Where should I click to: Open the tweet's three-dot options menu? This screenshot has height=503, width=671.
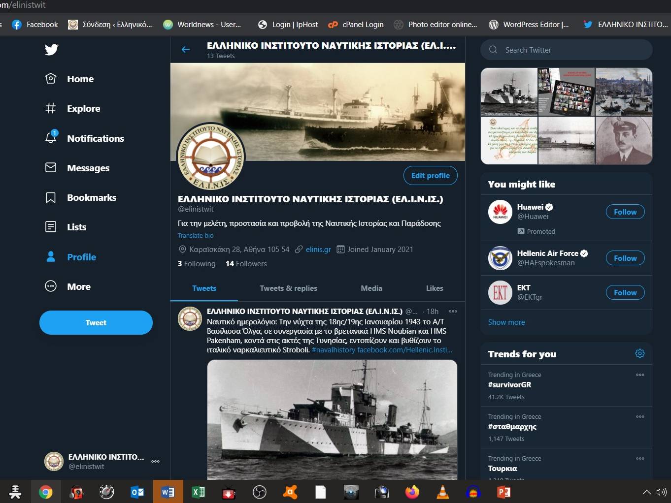[453, 311]
